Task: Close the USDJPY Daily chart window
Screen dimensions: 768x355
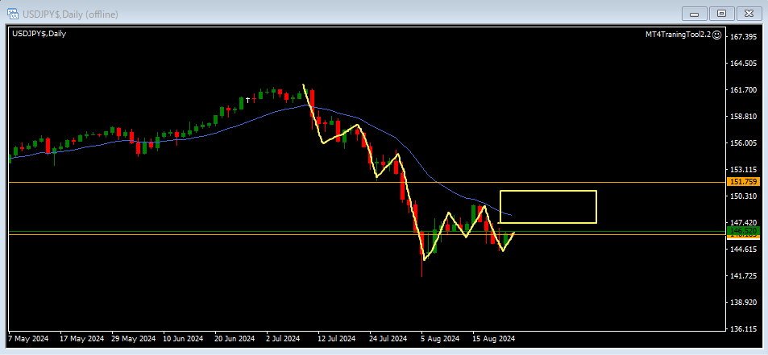Action: coord(749,13)
